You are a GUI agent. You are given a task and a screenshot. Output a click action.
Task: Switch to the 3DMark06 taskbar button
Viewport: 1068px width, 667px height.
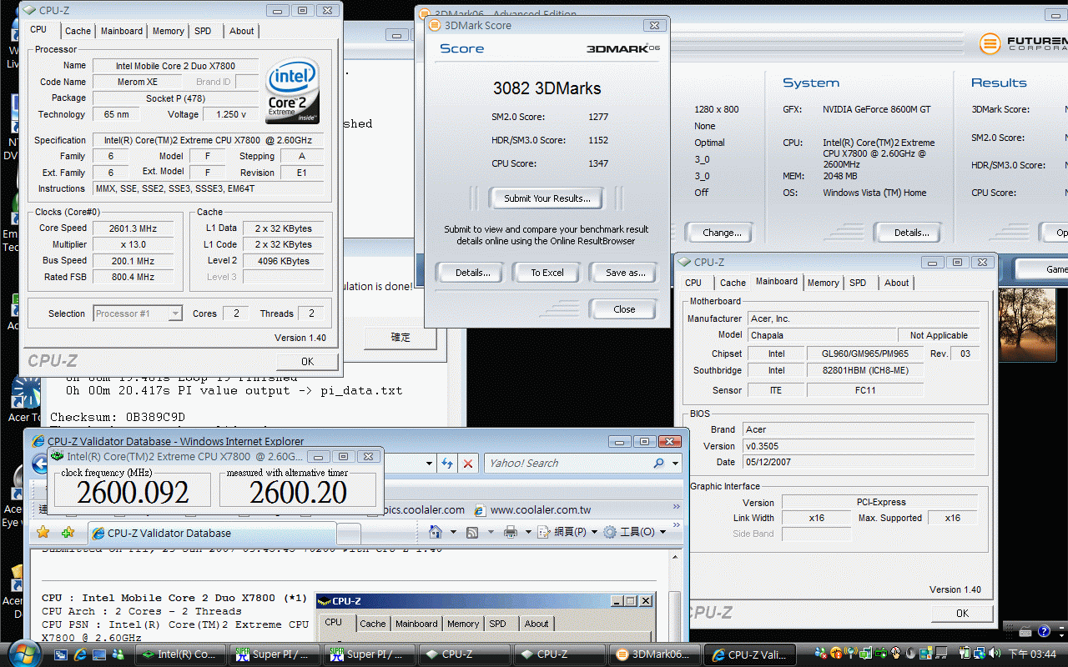(x=654, y=654)
